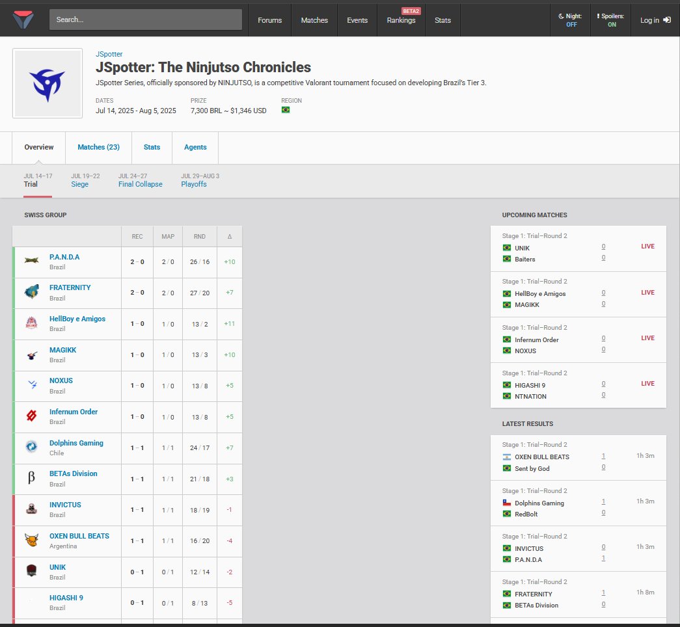The image size is (680, 627).
Task: Click the UNIK team logo
Action: pyautogui.click(x=31, y=571)
